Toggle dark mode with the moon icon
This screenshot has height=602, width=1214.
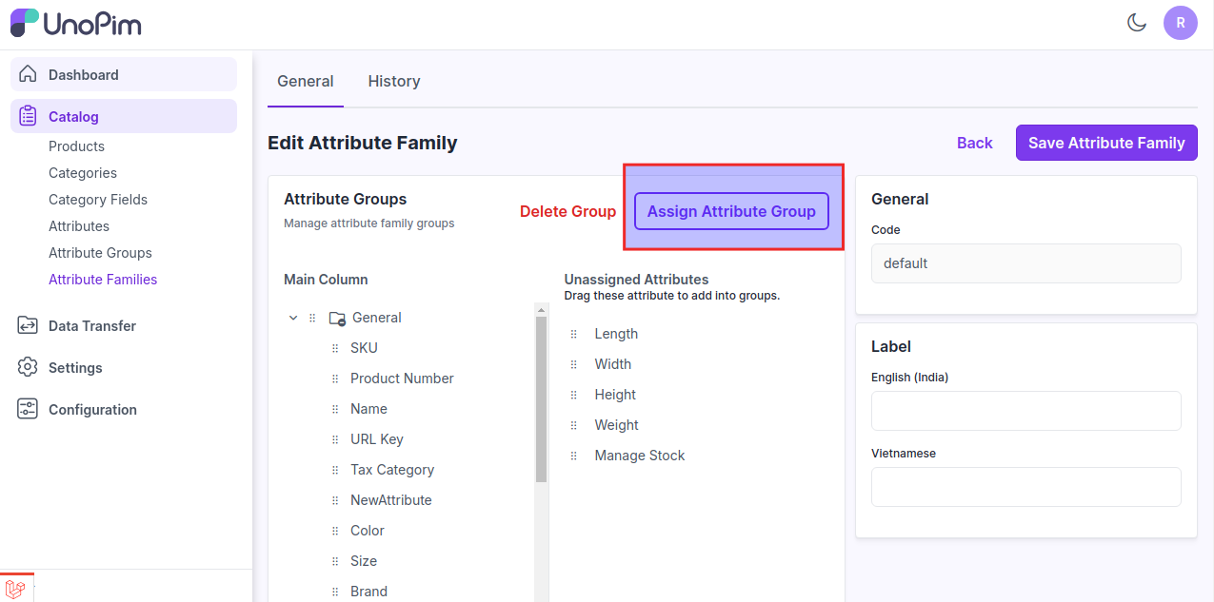coord(1137,21)
